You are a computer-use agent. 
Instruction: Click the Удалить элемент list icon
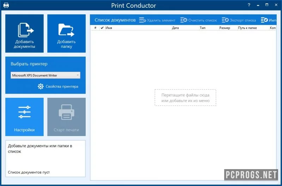tap(142, 20)
